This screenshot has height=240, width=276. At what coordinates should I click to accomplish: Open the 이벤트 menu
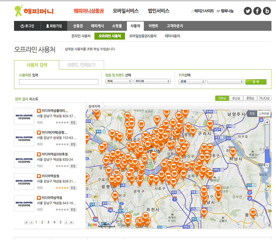(x=153, y=26)
